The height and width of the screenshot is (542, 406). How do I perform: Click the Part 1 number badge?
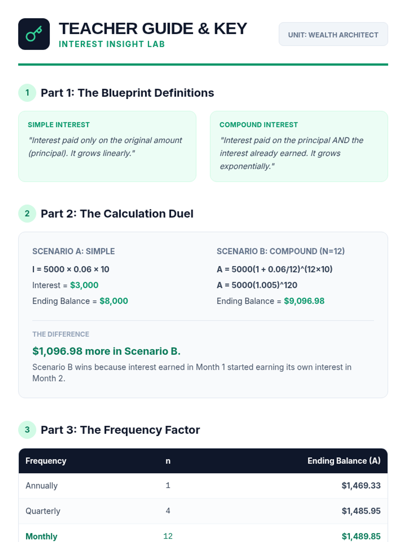click(x=27, y=92)
